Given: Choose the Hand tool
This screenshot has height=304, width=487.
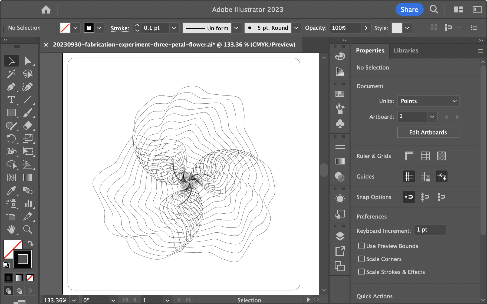Looking at the screenshot, I should [11, 230].
